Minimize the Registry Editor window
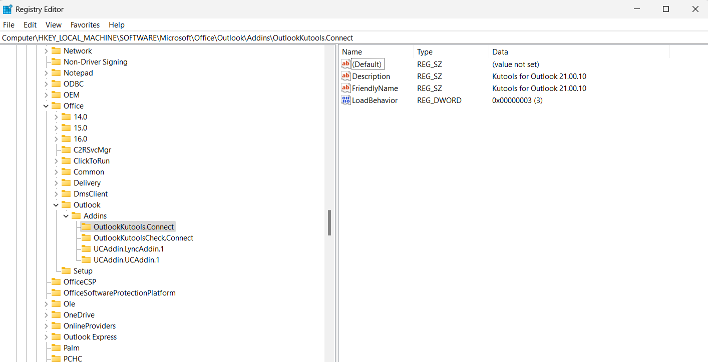Screen dimensions: 708x362 (x=636, y=9)
